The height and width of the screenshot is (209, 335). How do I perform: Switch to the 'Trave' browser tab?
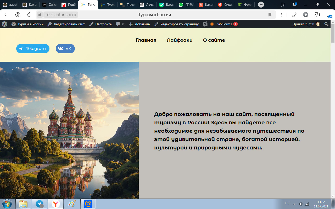click(127, 5)
